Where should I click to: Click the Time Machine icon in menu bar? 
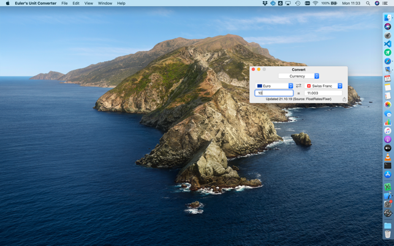[297, 4]
